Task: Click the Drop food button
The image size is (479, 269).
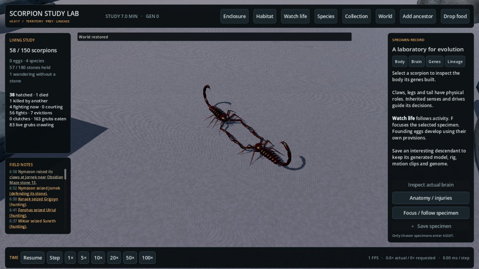Action: point(455,16)
